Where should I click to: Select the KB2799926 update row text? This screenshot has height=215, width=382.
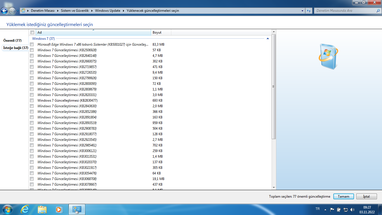tap(67, 78)
